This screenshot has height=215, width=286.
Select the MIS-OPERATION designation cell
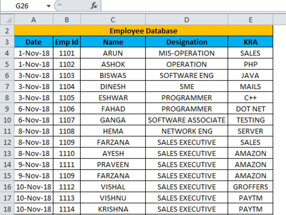186,53
